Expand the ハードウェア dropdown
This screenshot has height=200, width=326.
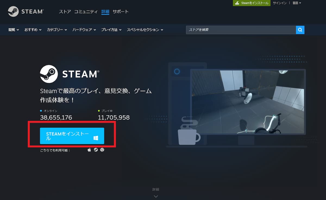coord(84,30)
